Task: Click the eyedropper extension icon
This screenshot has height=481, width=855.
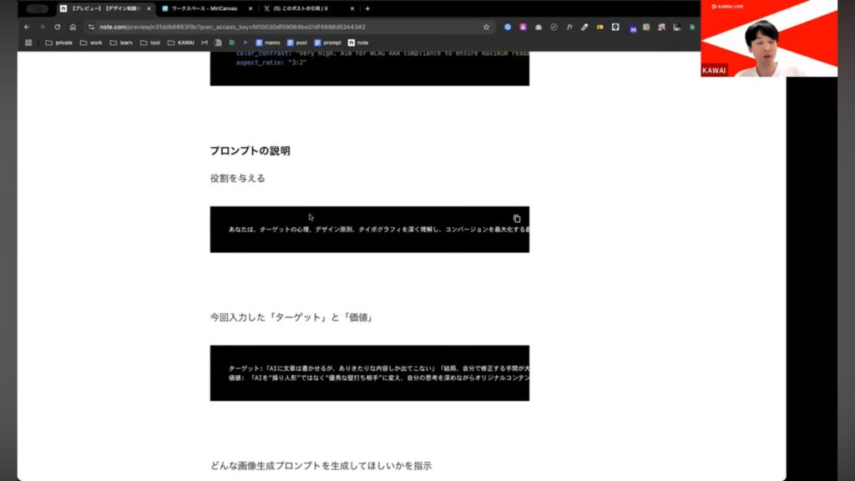Action: [584, 27]
